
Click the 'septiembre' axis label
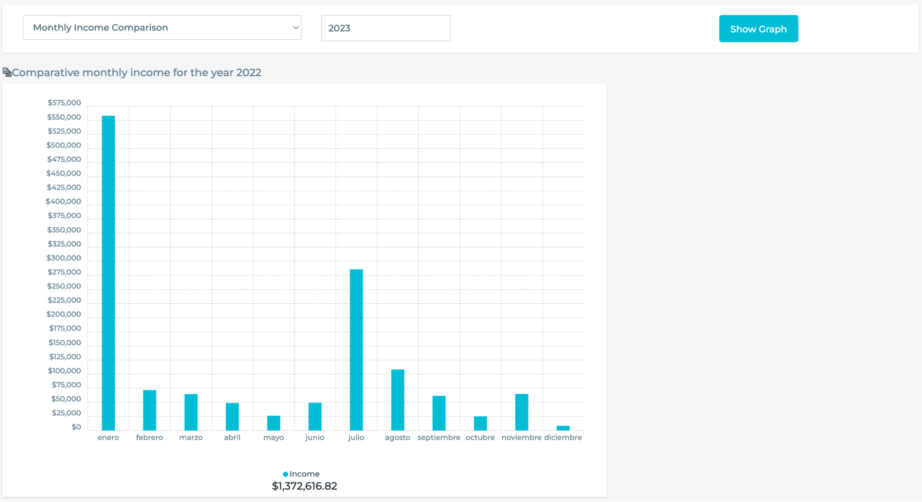439,437
